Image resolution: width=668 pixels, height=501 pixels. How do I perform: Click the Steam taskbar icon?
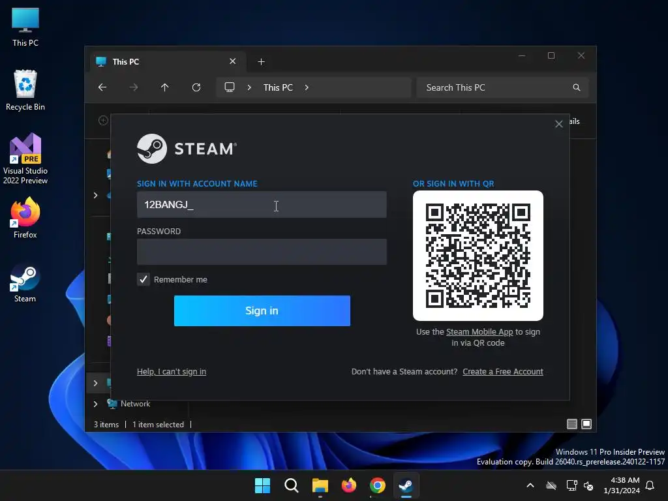pos(406,485)
